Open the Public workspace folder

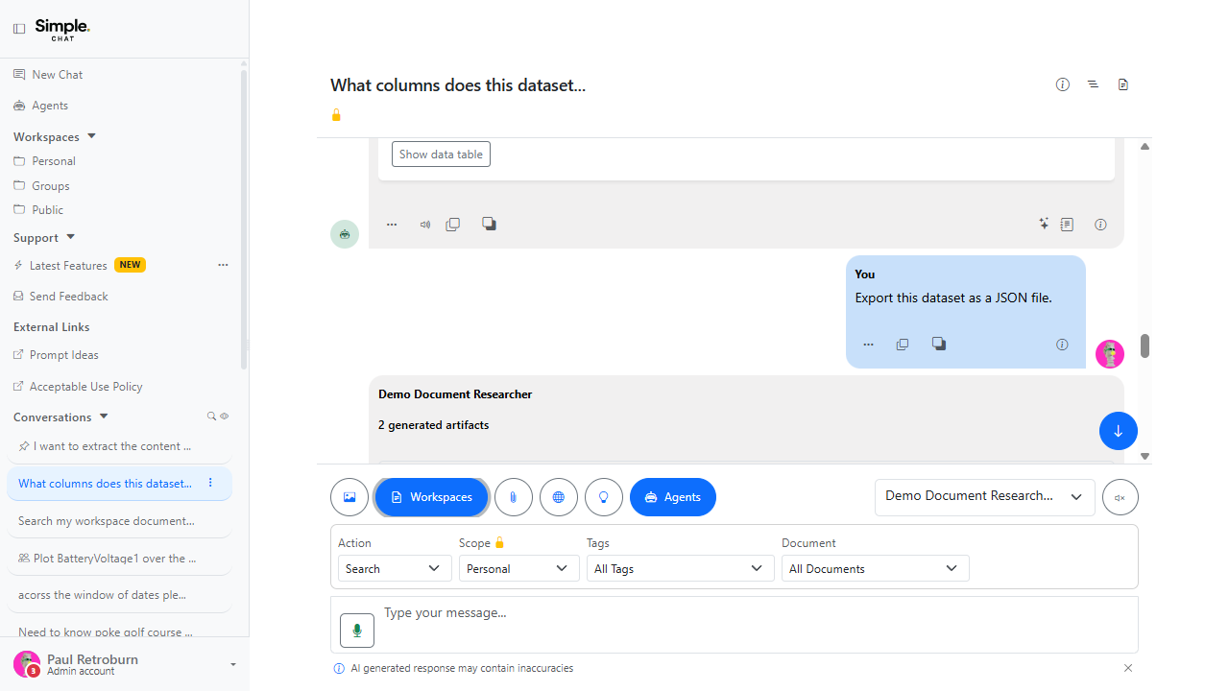coord(38,210)
